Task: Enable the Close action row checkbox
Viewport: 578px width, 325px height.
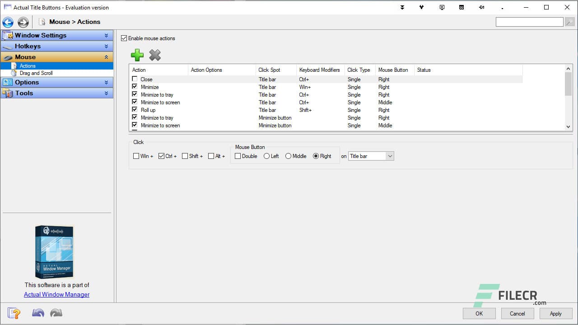Action: point(134,79)
